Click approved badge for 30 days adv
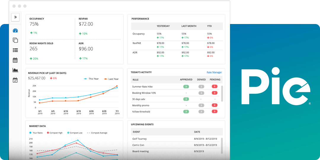Screen dimensions: 320x160 (x=186, y=99)
